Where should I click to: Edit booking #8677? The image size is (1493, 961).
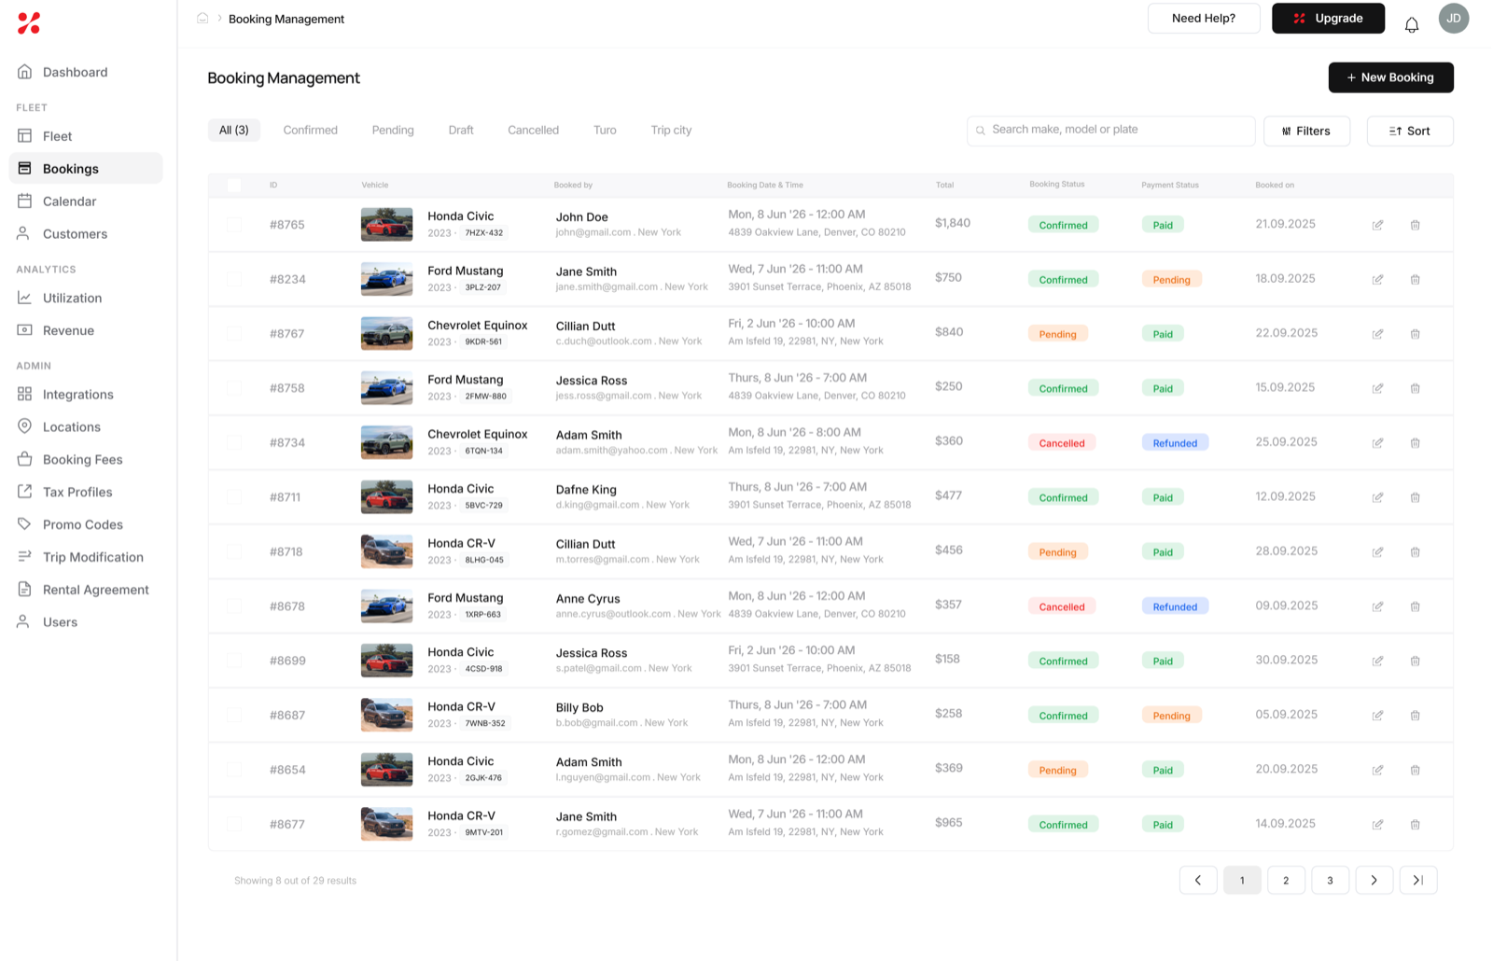pyautogui.click(x=1377, y=825)
